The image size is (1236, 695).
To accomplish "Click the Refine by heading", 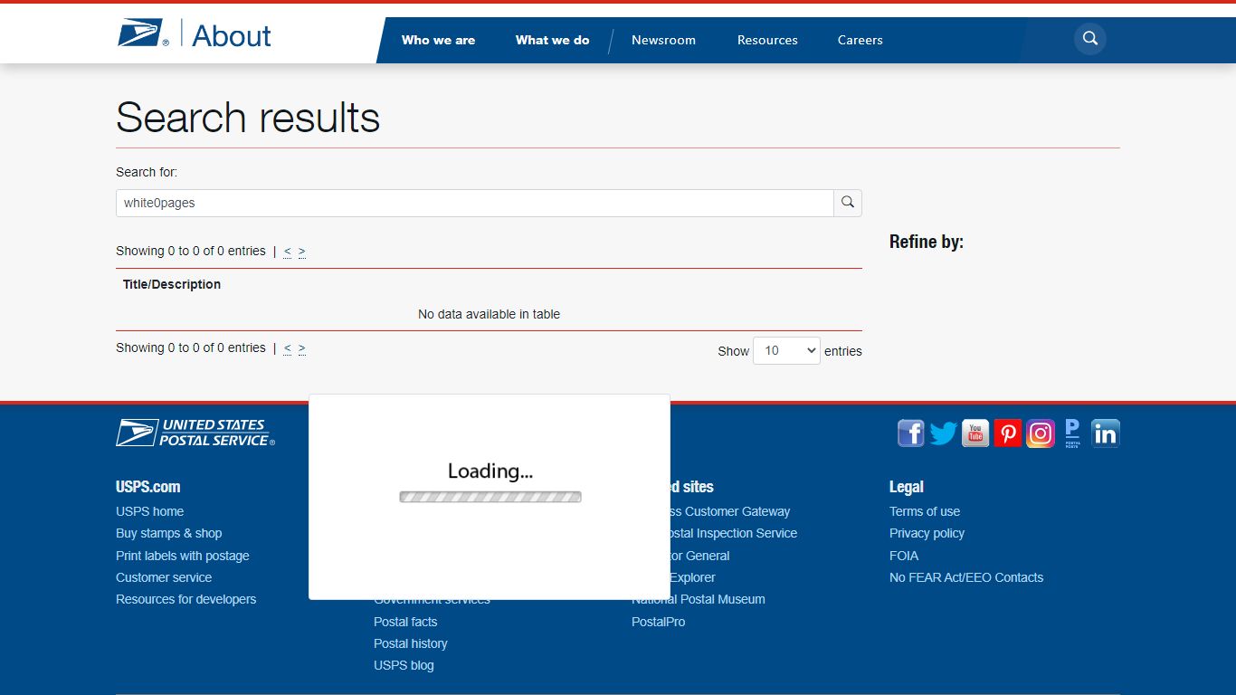I will [x=927, y=242].
